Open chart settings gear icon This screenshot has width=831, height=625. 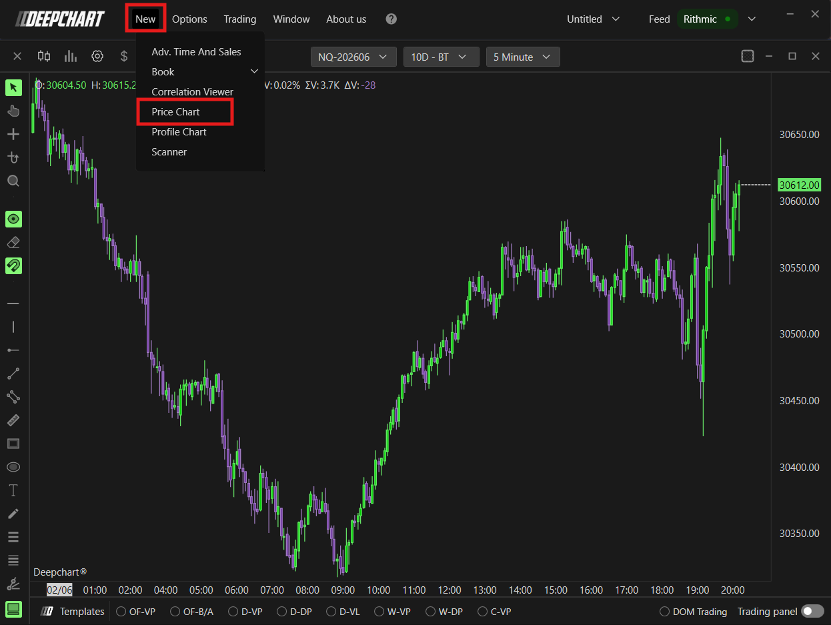pos(97,57)
